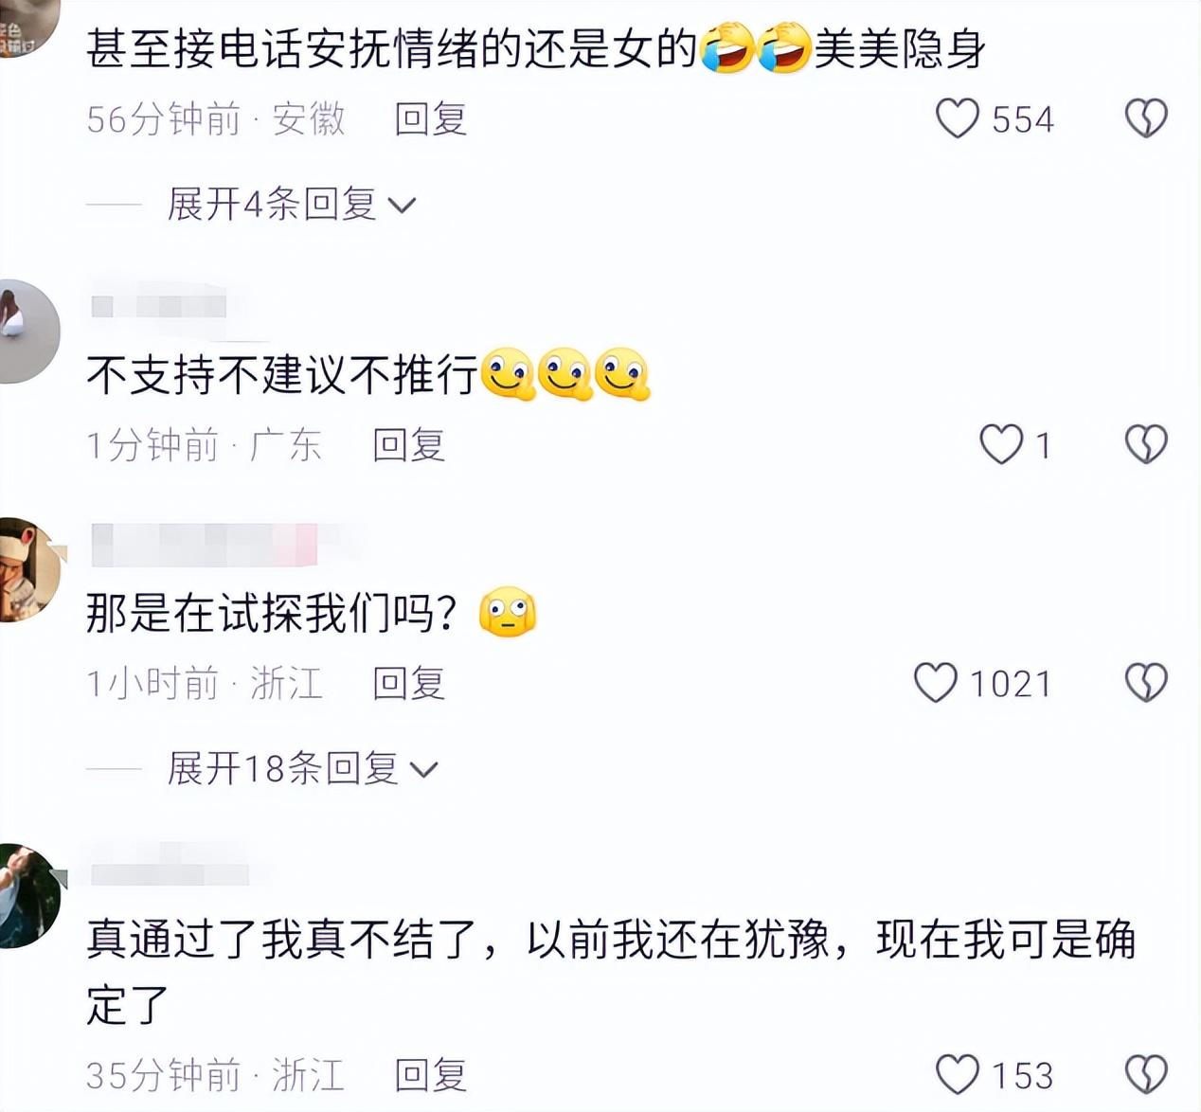Open avatar of 不支持不建议不推行 commenter

[28, 332]
